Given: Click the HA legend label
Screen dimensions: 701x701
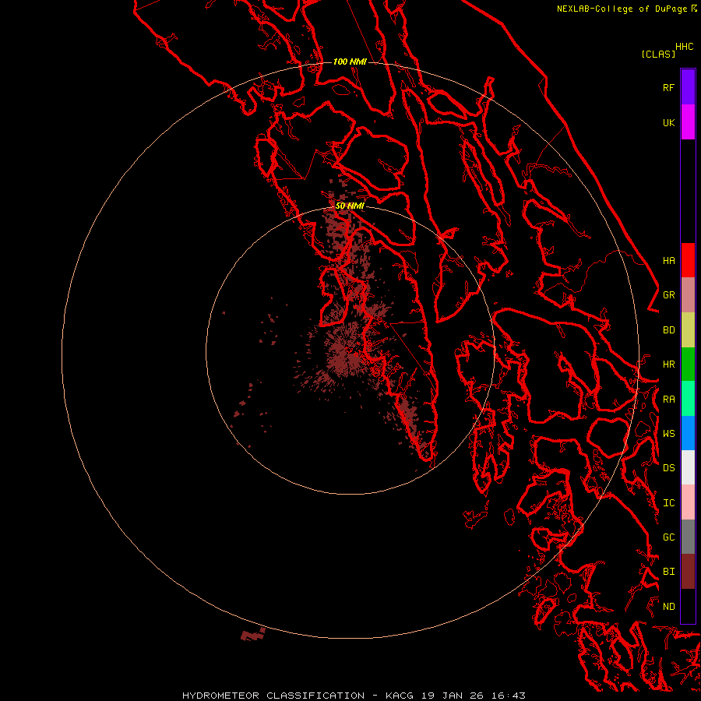Looking at the screenshot, I should [x=668, y=260].
